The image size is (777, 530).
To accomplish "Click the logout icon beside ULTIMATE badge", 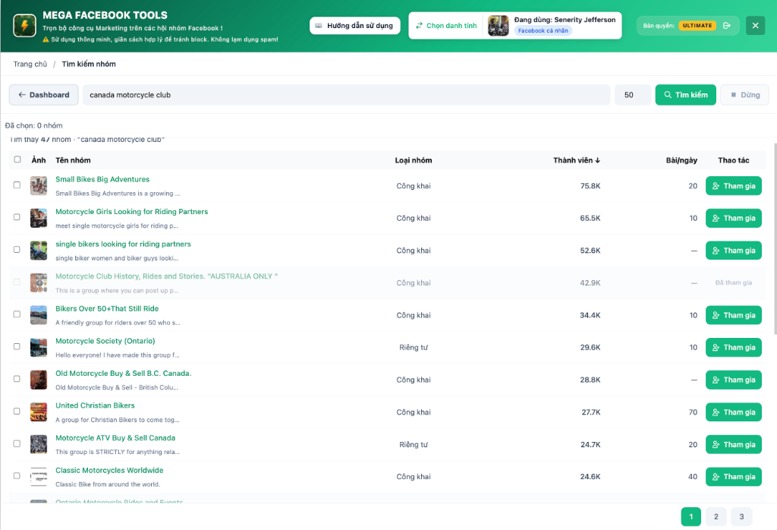I will click(727, 25).
